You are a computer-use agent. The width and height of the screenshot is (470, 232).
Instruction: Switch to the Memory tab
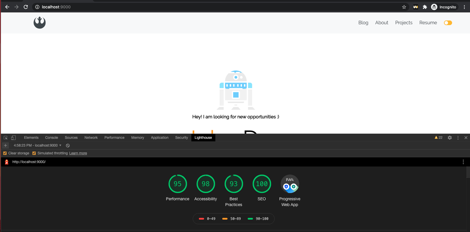coord(138,138)
